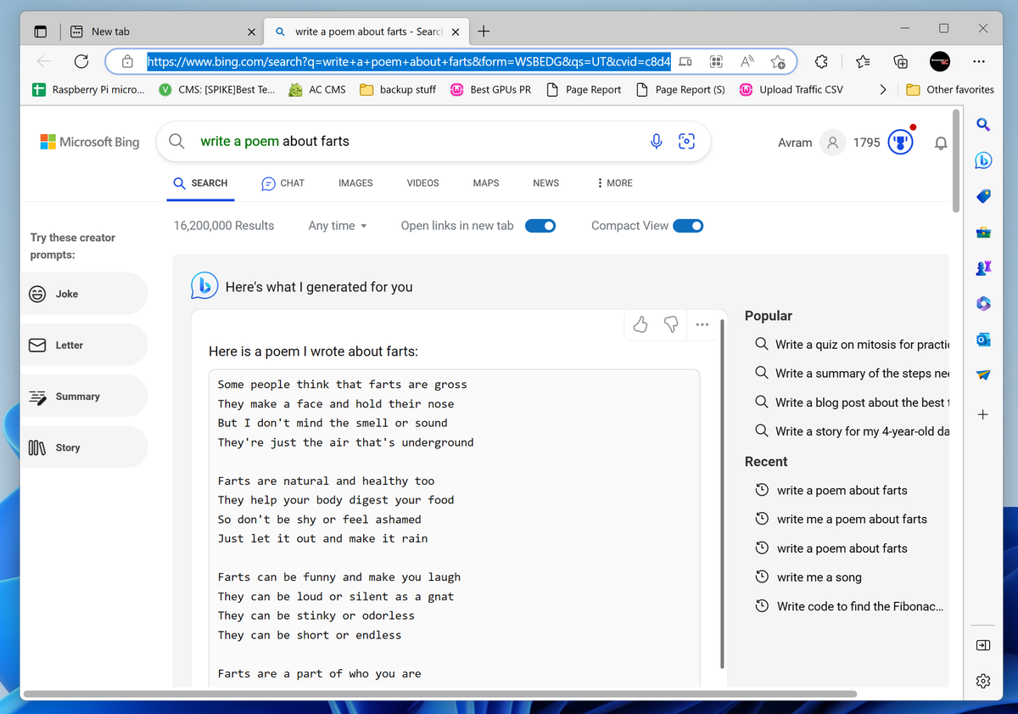Click inside the Bing search box

tap(382, 141)
